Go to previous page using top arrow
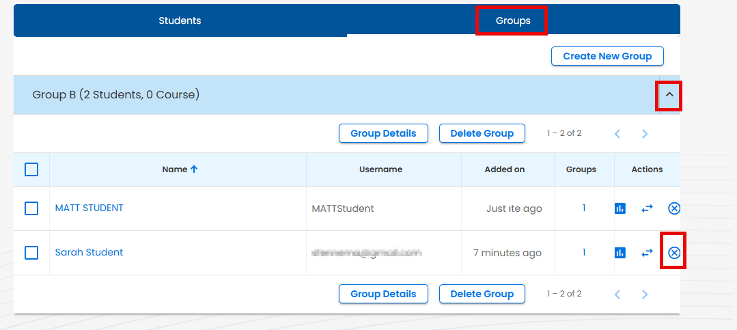737x330 pixels. point(617,134)
